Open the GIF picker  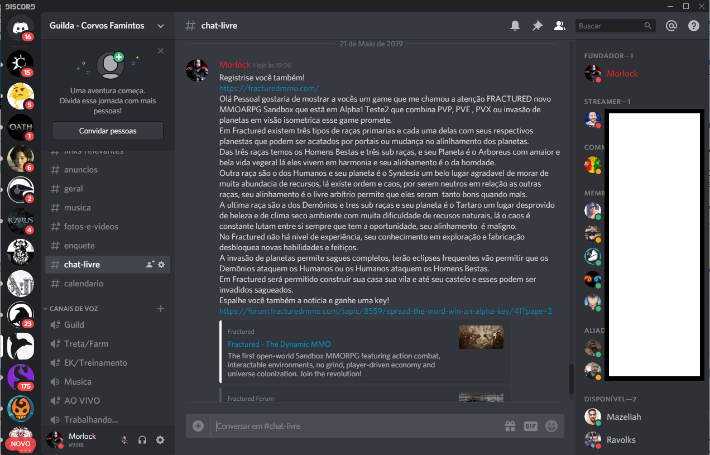pos(530,426)
